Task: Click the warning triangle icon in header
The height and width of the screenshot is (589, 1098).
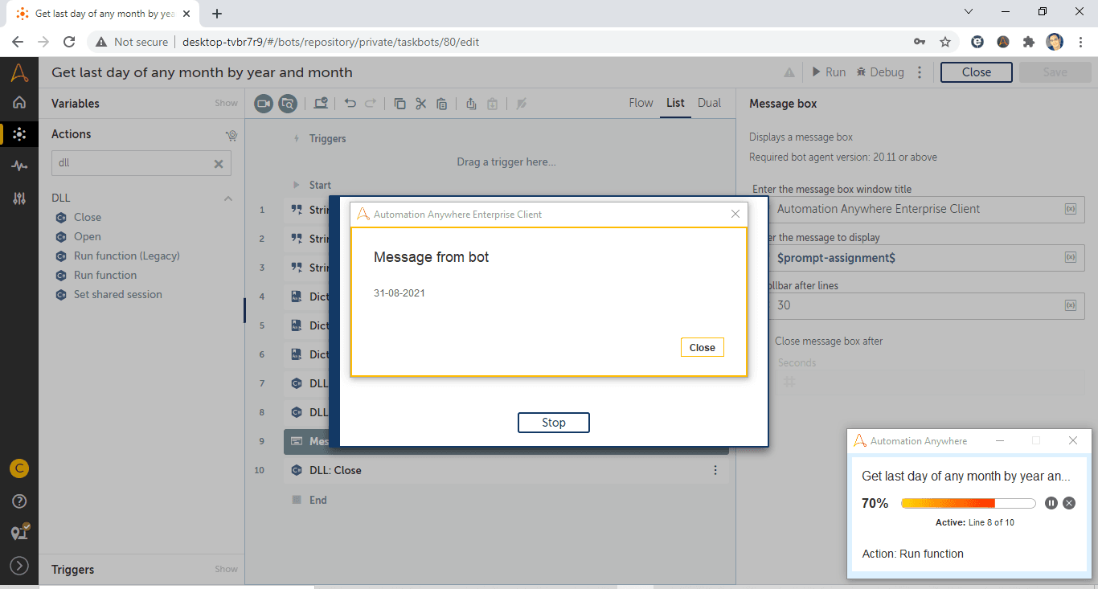Action: [x=789, y=72]
